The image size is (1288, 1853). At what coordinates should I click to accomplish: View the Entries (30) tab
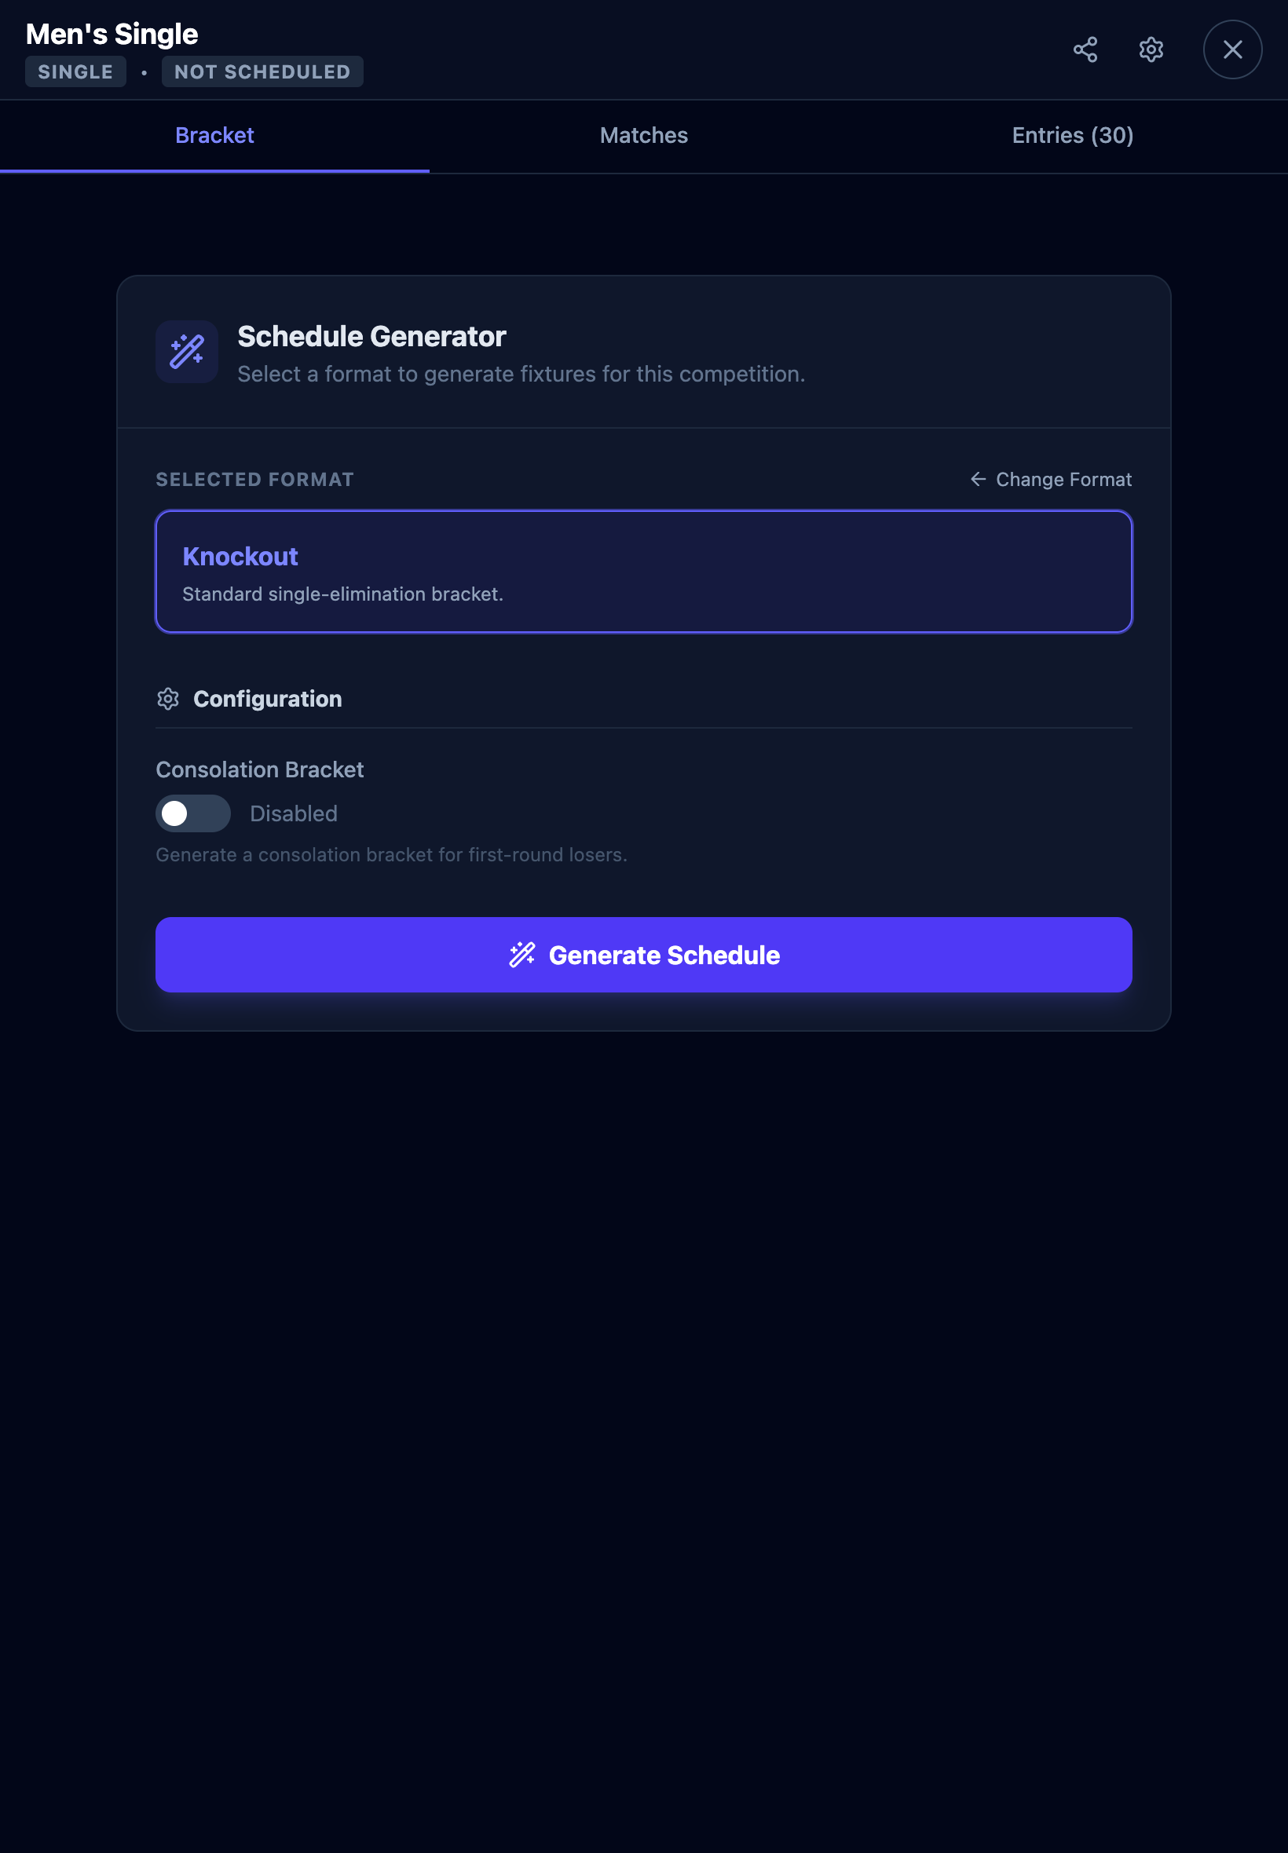point(1072,136)
